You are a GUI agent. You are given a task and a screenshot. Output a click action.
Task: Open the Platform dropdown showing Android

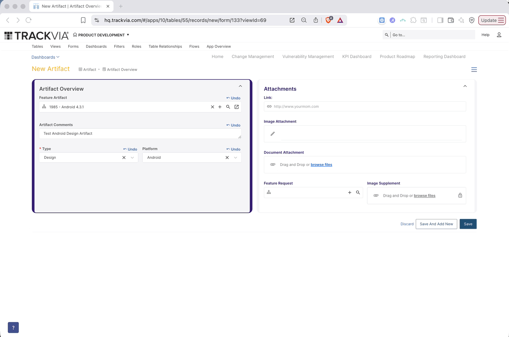236,157
